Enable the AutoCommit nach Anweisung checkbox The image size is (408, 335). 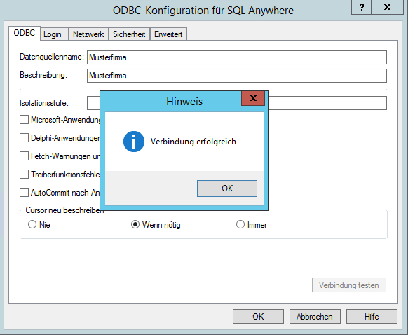(25, 193)
